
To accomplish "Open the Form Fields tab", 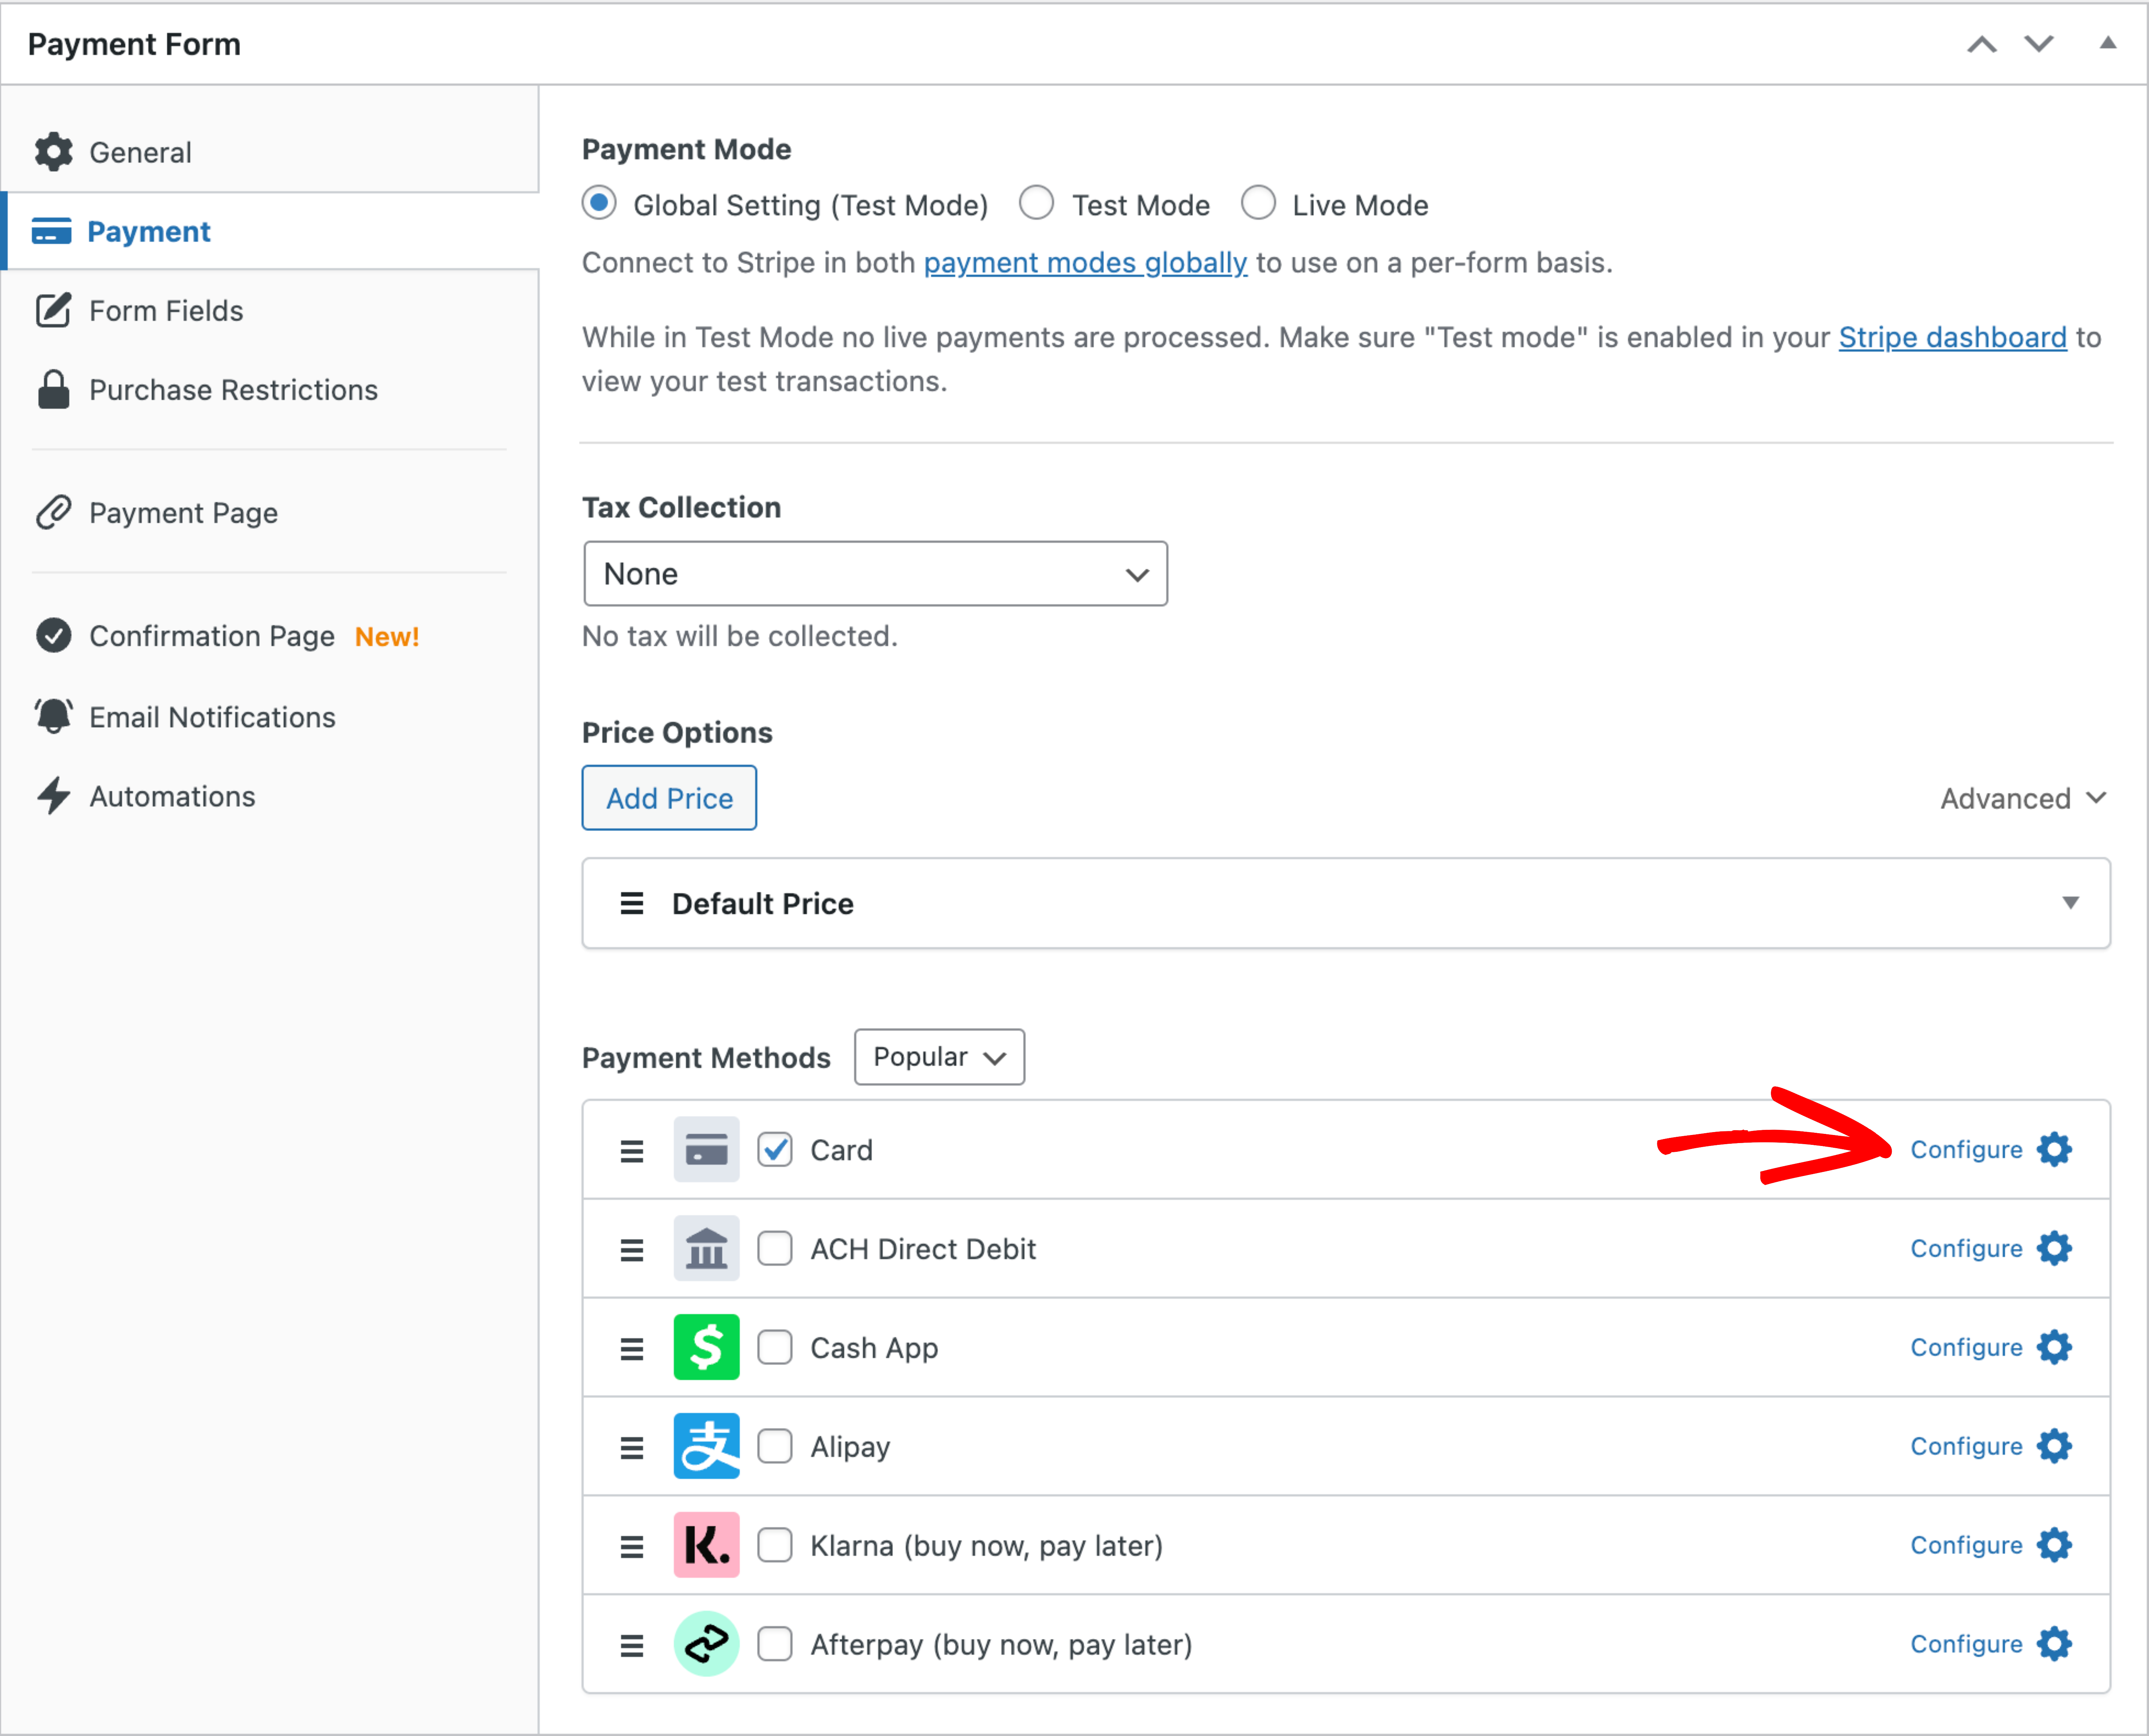I will [166, 311].
